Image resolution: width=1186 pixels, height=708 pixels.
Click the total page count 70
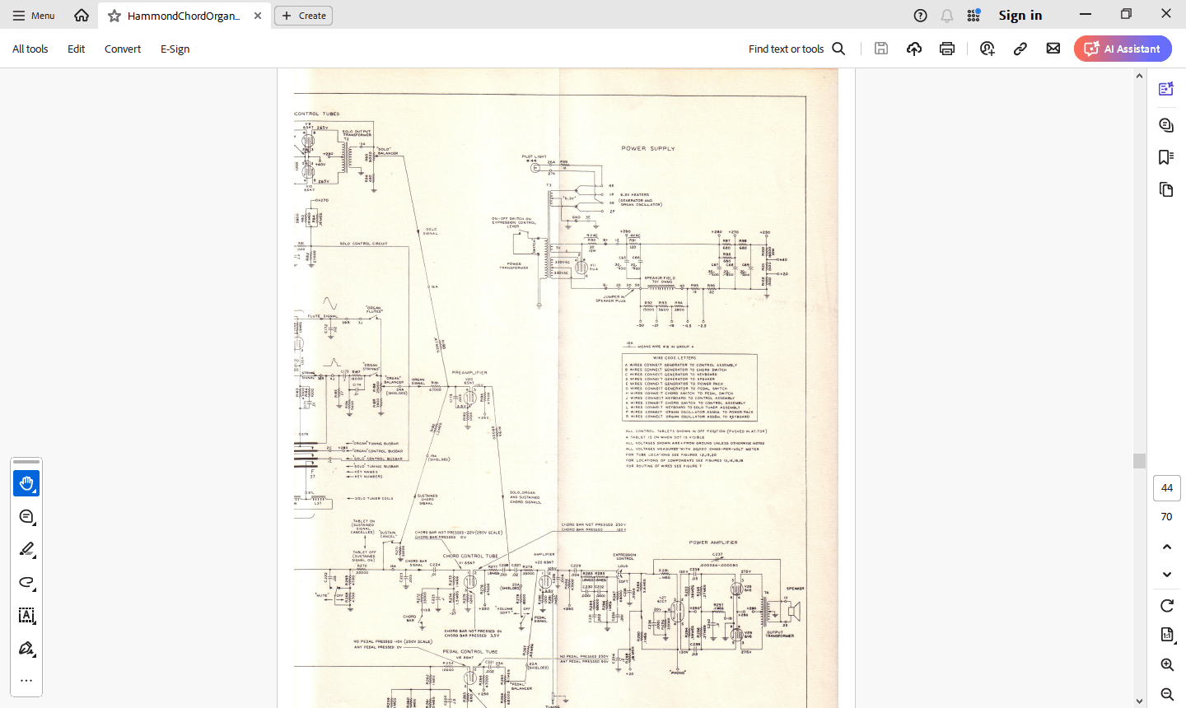click(1166, 517)
